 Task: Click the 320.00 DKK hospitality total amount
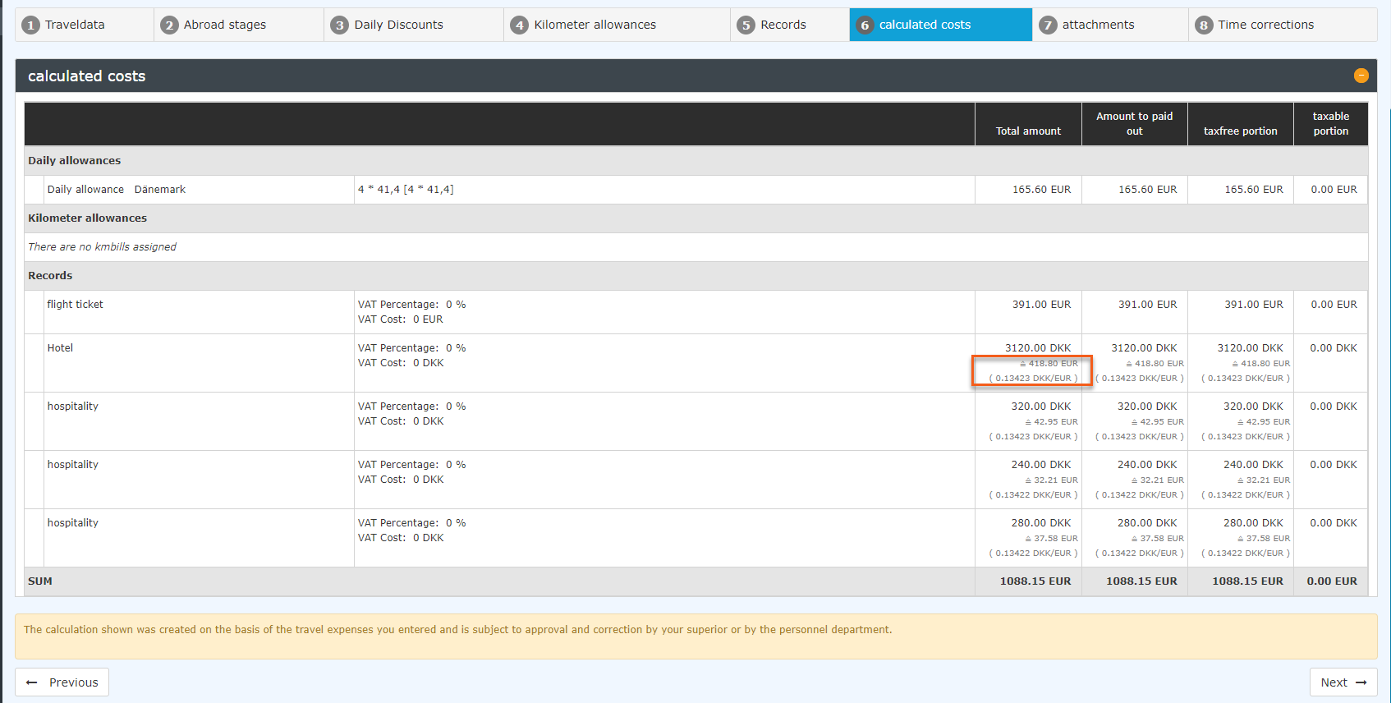coord(1040,407)
